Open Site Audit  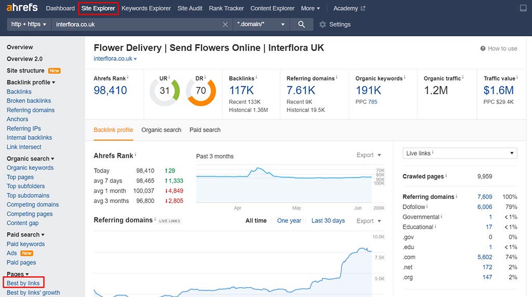(190, 8)
